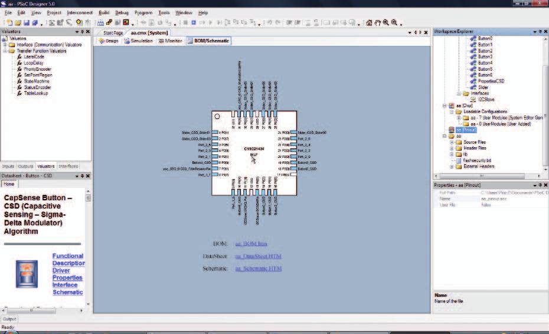The image size is (549, 334).
Task: Open the Tools menu
Action: pos(164,12)
